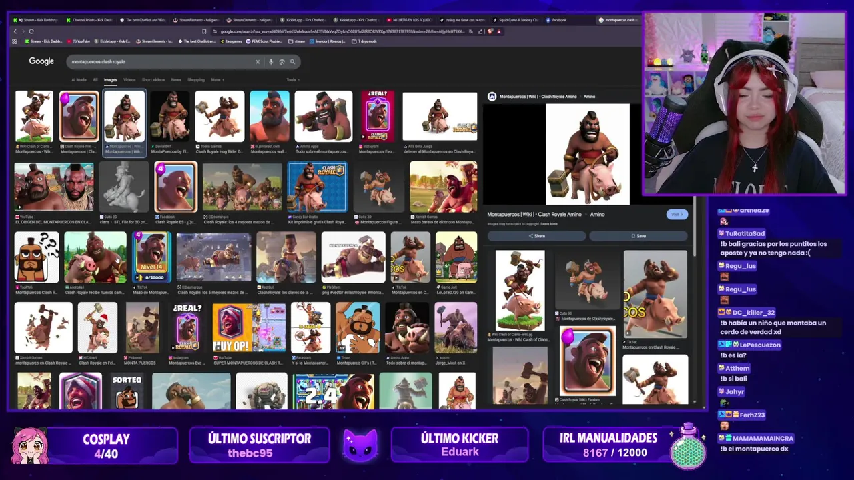
Task: Submit search with magnifying glass icon
Action: click(x=292, y=61)
